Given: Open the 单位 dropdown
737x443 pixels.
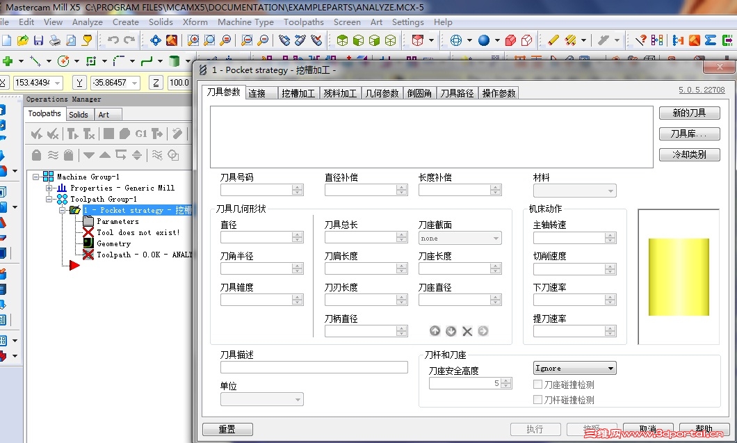Looking at the screenshot, I should point(262,399).
